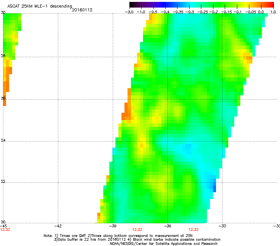This screenshot has height=246, width=280.
Task: Click the latitude label 20
Action: [x=3, y=222]
